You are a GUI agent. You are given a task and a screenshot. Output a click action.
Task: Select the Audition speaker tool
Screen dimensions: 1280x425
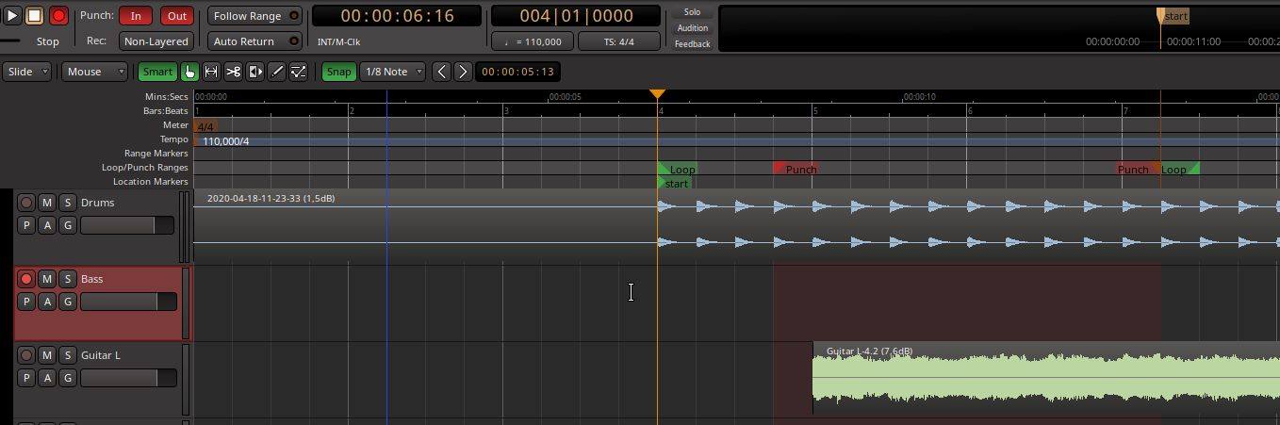(254, 72)
